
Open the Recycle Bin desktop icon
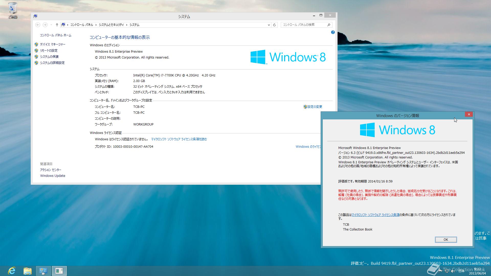click(x=13, y=10)
